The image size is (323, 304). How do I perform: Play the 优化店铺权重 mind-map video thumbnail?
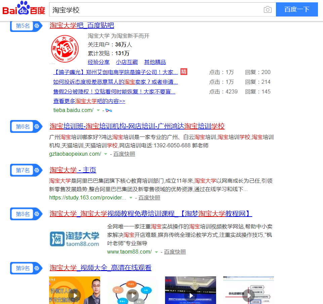tap(248, 290)
